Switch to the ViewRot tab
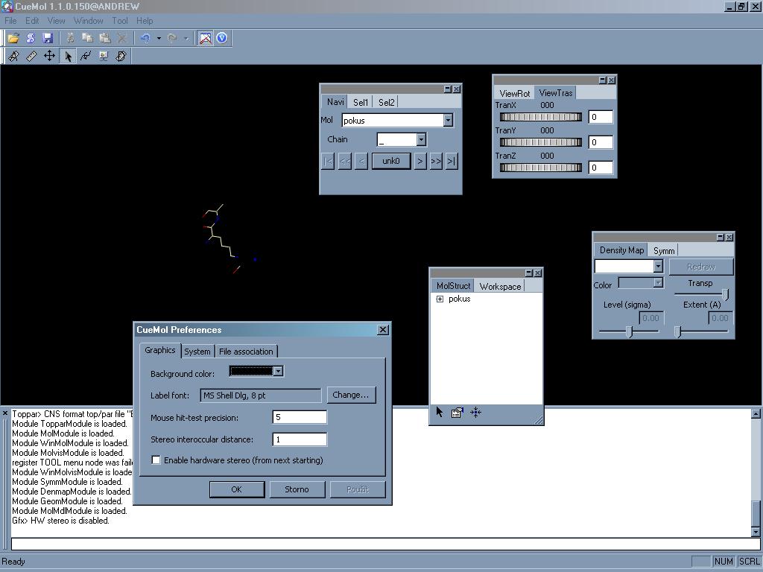 coord(514,93)
